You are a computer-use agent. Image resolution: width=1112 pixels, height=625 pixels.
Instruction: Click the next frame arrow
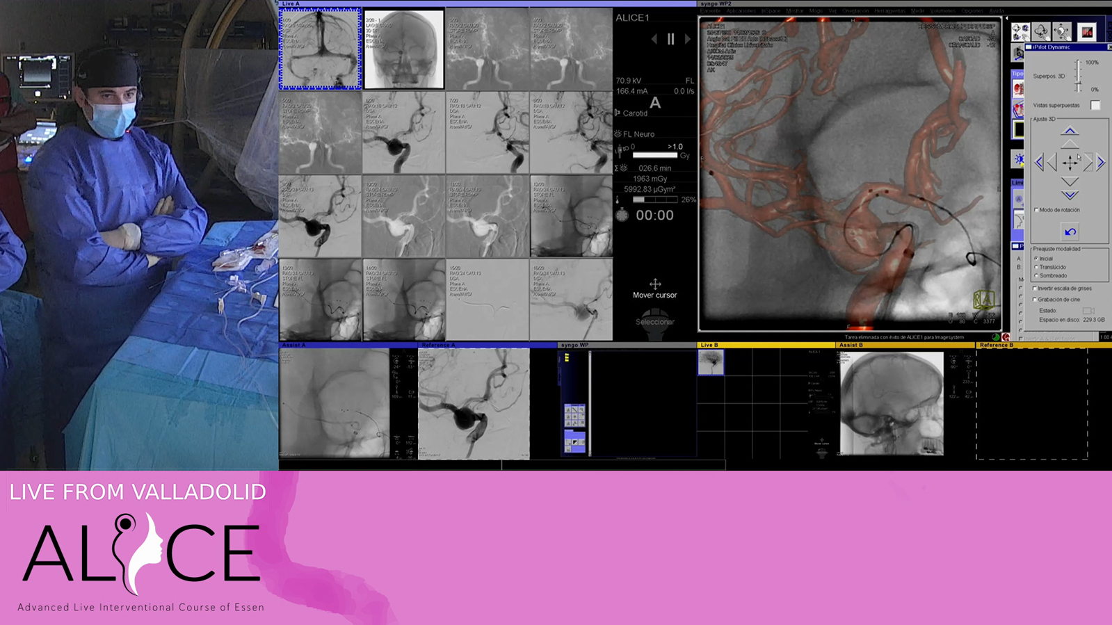point(688,40)
